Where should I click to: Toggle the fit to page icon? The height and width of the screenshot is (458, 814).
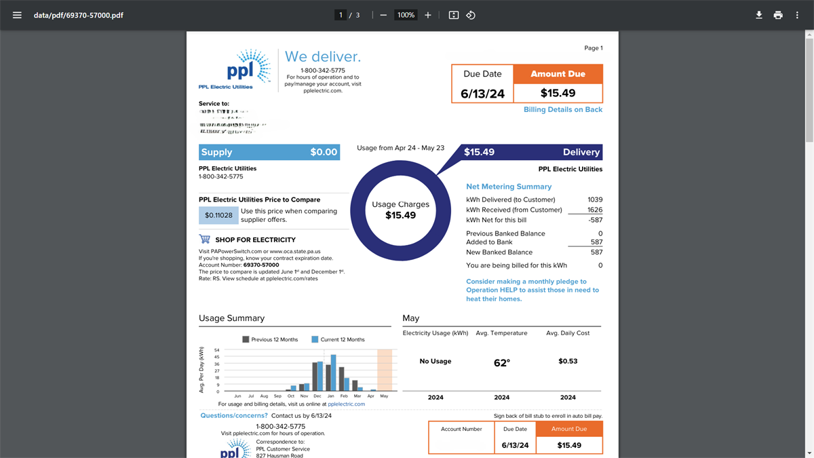[x=454, y=15]
